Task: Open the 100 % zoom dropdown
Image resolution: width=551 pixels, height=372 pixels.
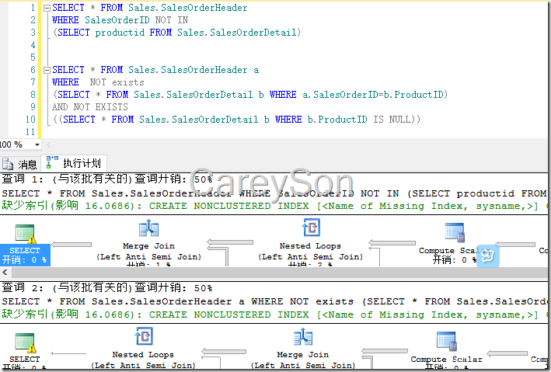Action: coord(37,144)
